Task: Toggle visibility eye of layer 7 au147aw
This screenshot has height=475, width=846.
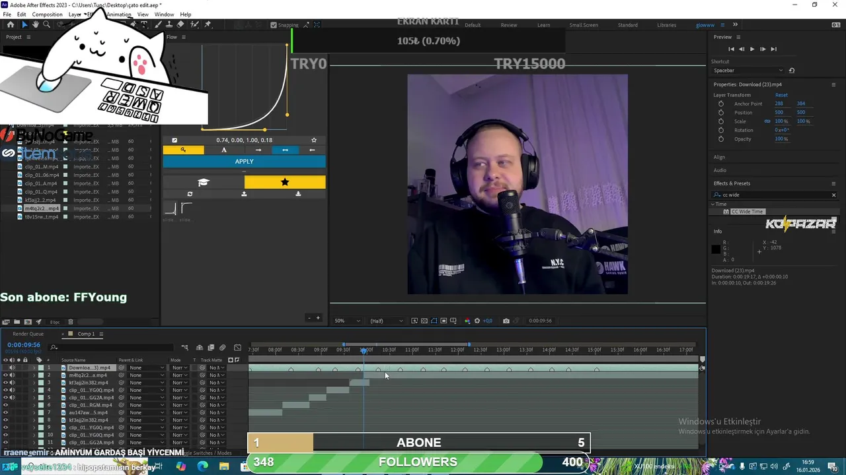Action: 6,413
